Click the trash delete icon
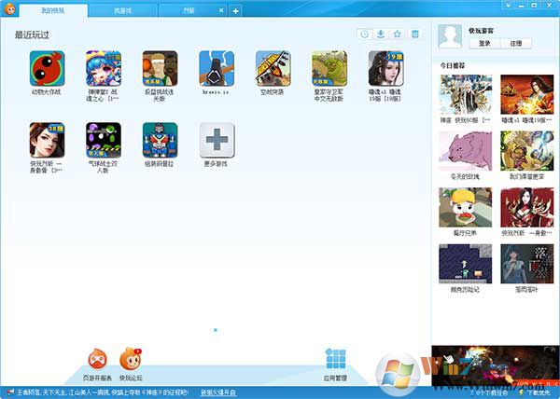The image size is (560, 399). point(415,34)
